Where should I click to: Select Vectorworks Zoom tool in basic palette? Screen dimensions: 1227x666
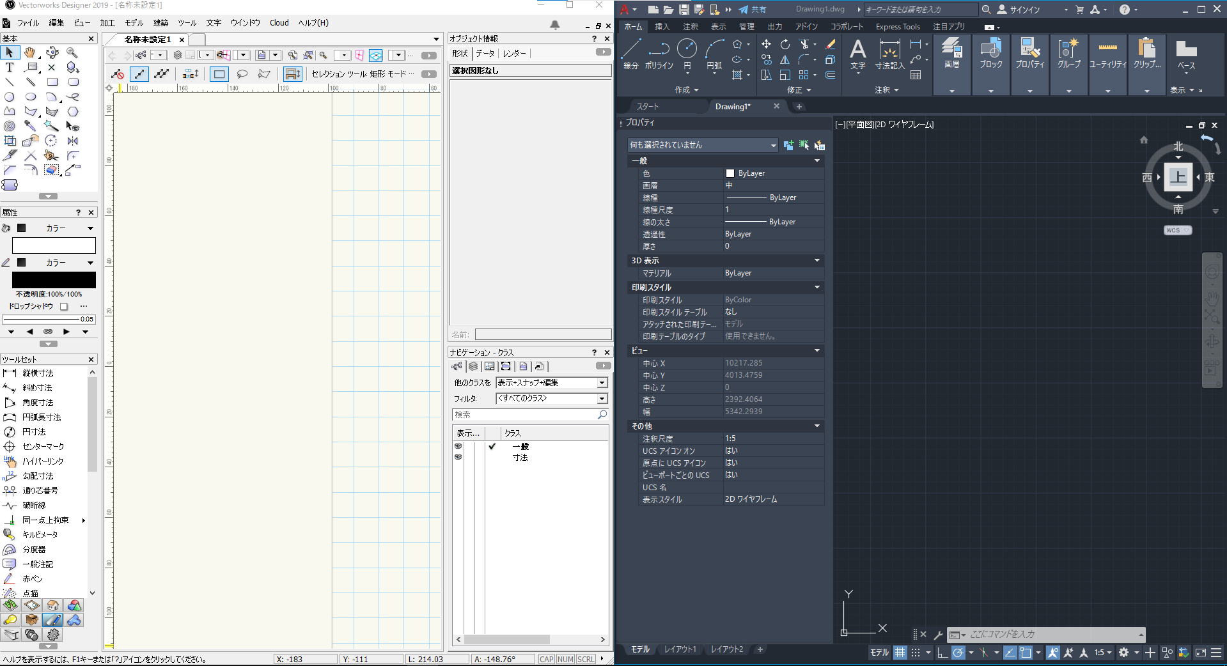click(x=72, y=52)
